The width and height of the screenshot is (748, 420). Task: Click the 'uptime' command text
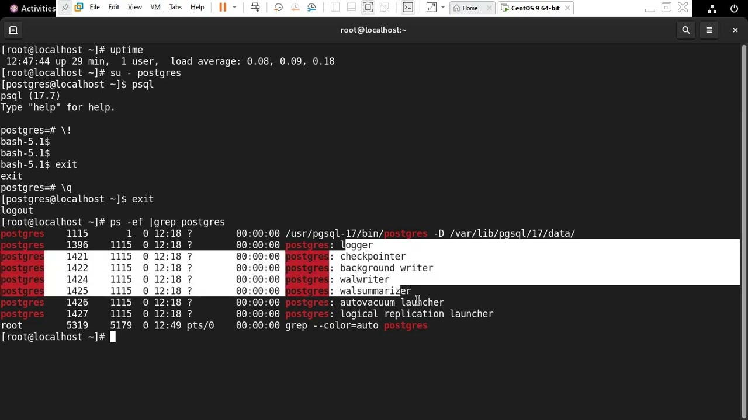click(126, 50)
